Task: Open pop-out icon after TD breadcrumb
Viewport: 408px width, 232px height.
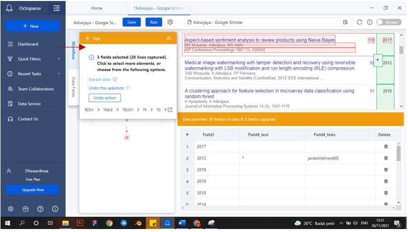Action: point(169,110)
